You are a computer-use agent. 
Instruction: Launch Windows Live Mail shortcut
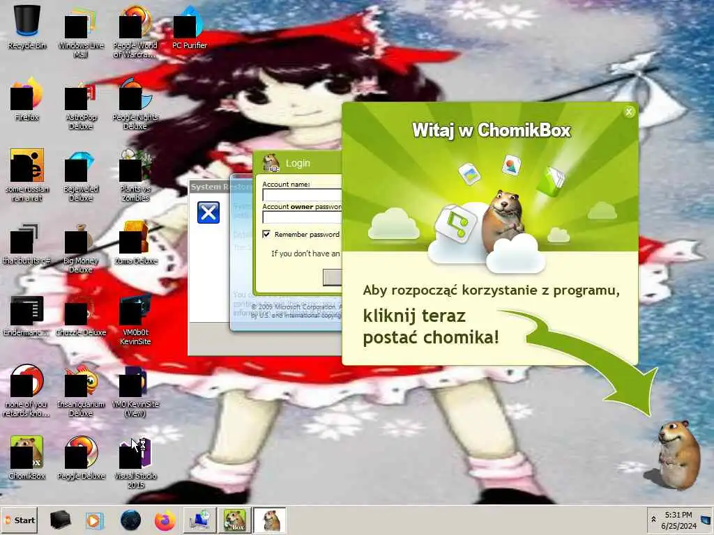81,32
